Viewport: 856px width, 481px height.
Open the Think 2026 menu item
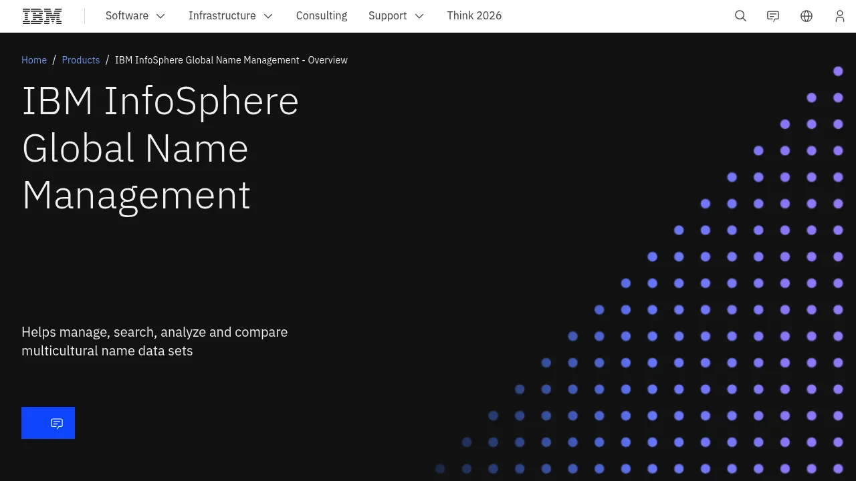(x=474, y=16)
